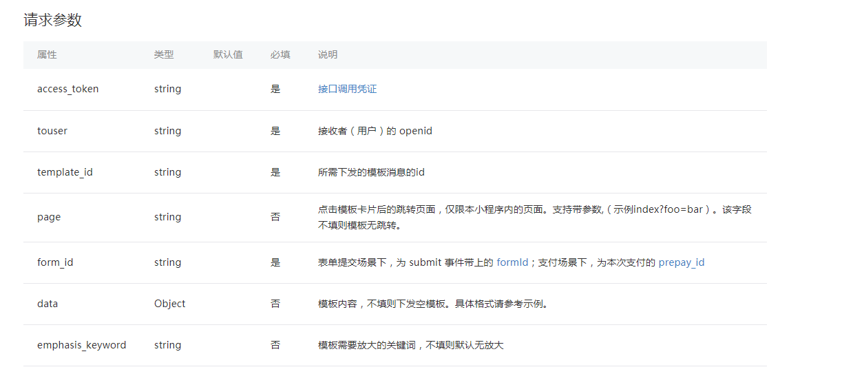Click string type in template_id row

tap(168, 172)
